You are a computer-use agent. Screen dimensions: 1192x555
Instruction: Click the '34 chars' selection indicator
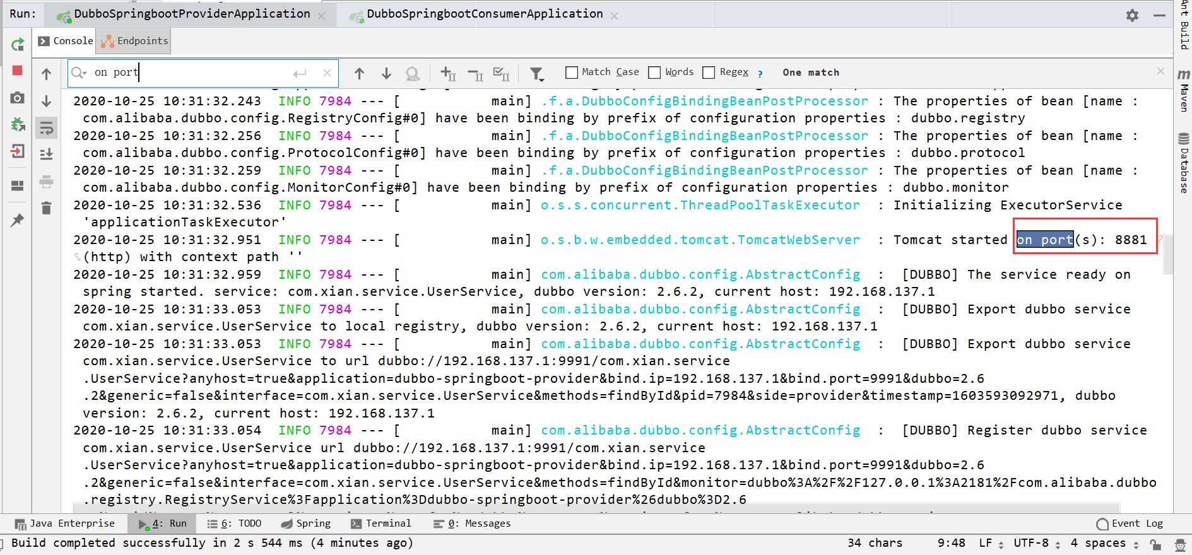point(875,543)
